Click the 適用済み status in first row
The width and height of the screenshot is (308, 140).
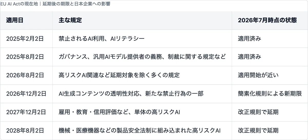249,39
